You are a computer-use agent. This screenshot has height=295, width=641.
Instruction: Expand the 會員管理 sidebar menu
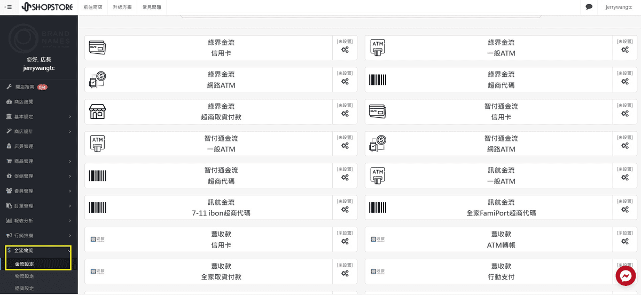[x=38, y=191]
